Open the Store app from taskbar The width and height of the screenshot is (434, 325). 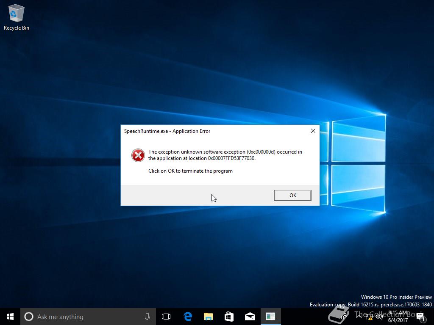(229, 317)
